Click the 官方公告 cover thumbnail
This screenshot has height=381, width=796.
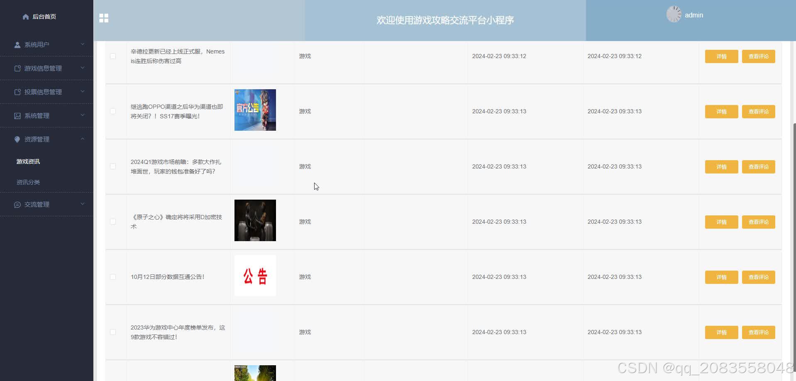point(255,110)
